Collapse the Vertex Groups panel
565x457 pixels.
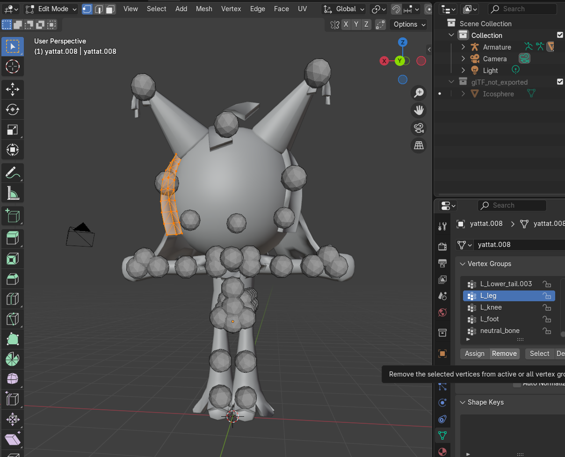(463, 264)
